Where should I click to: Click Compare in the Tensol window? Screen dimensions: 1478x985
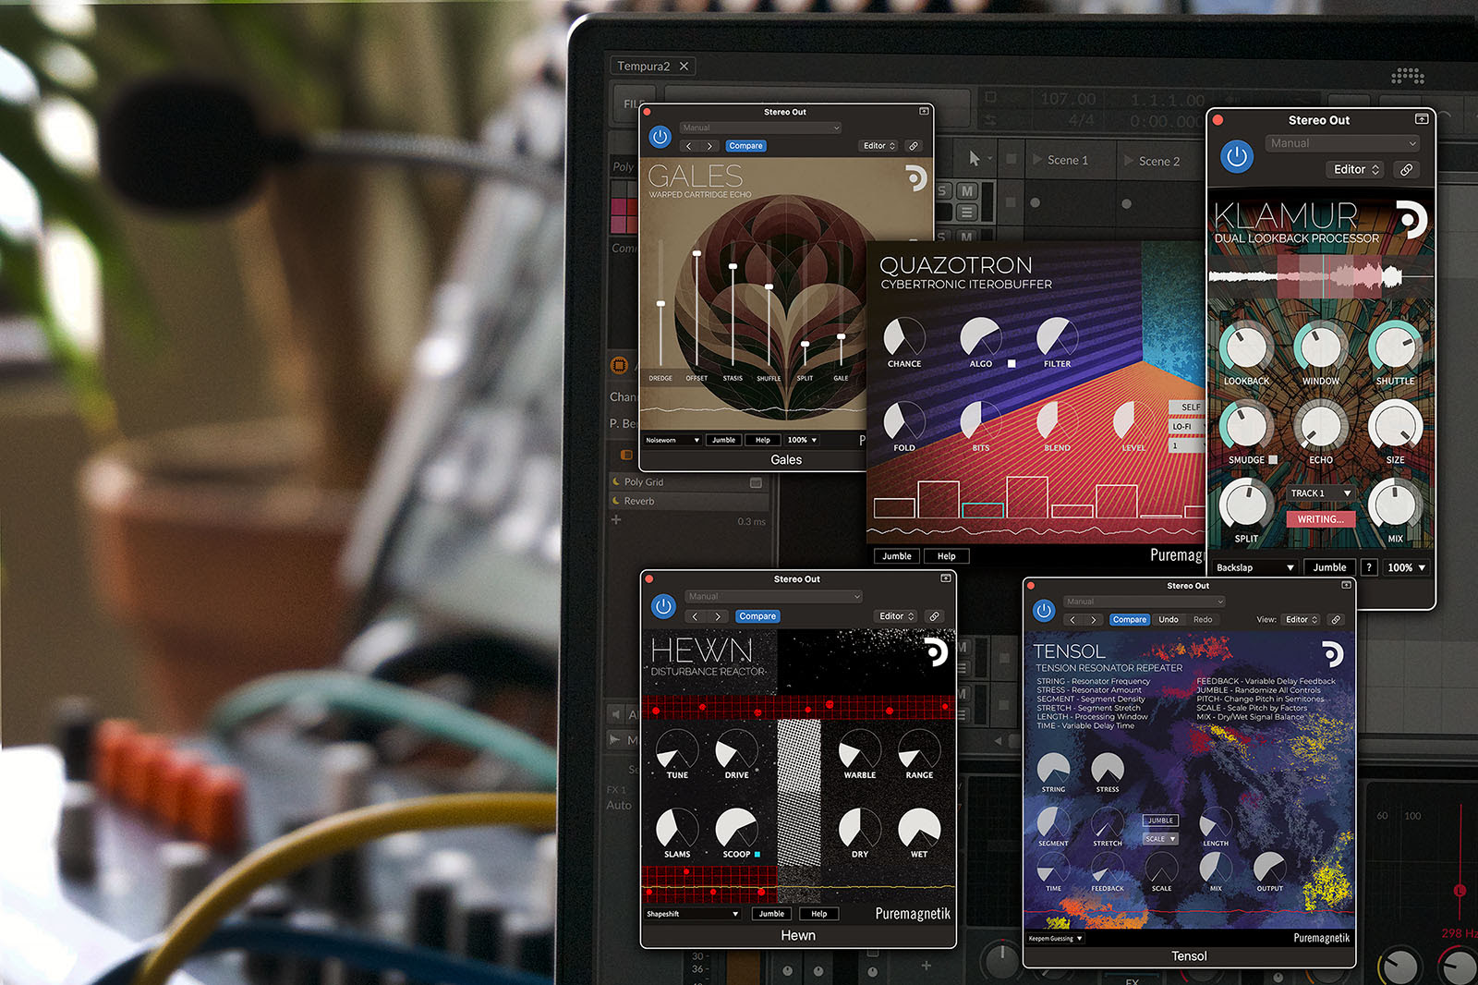1129,620
